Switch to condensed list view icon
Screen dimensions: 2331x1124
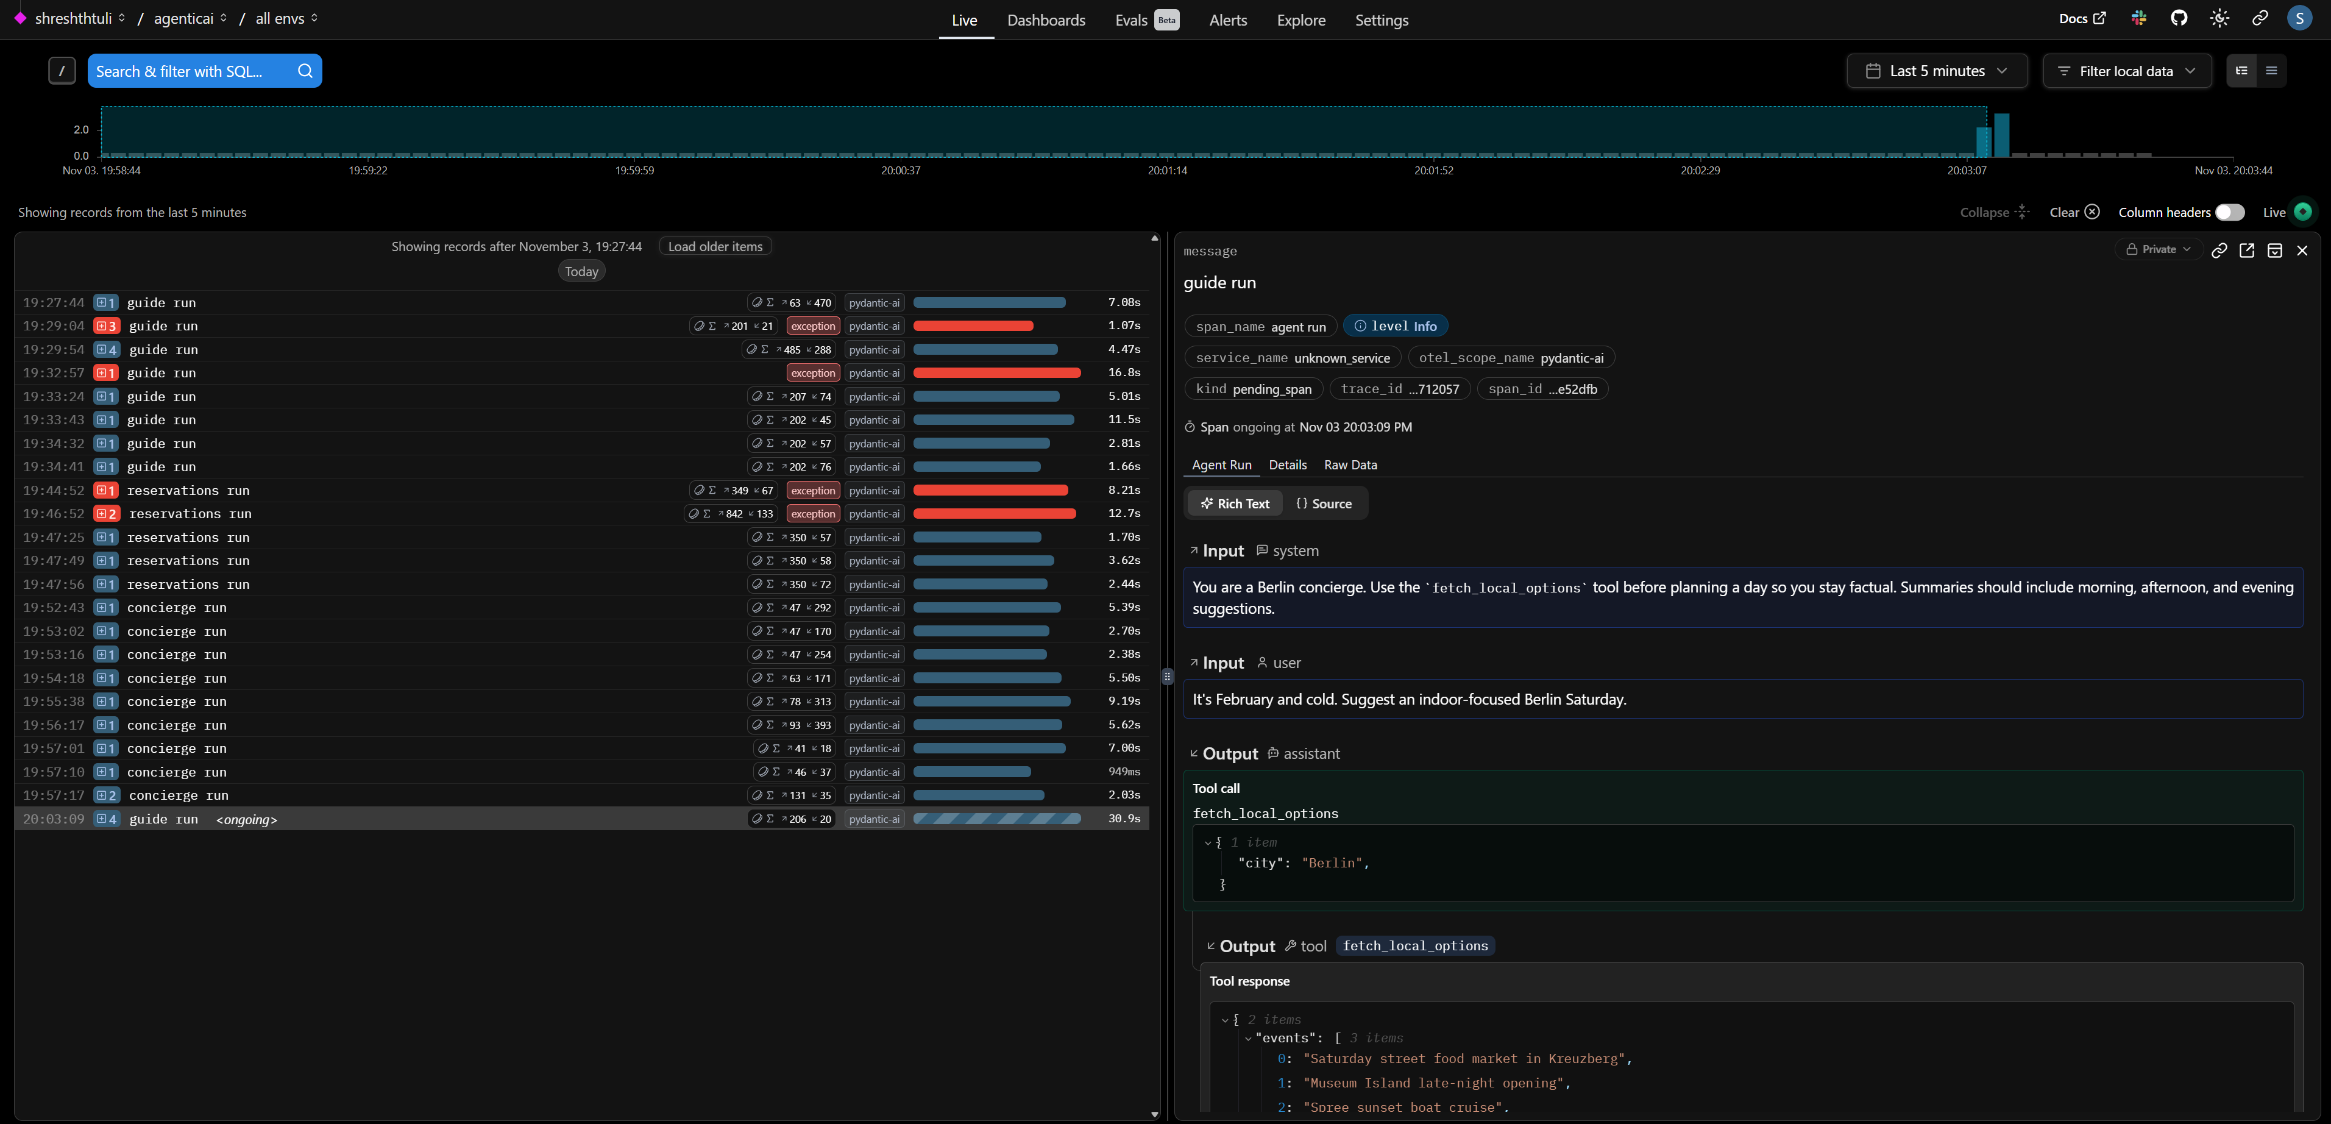pos(2271,71)
